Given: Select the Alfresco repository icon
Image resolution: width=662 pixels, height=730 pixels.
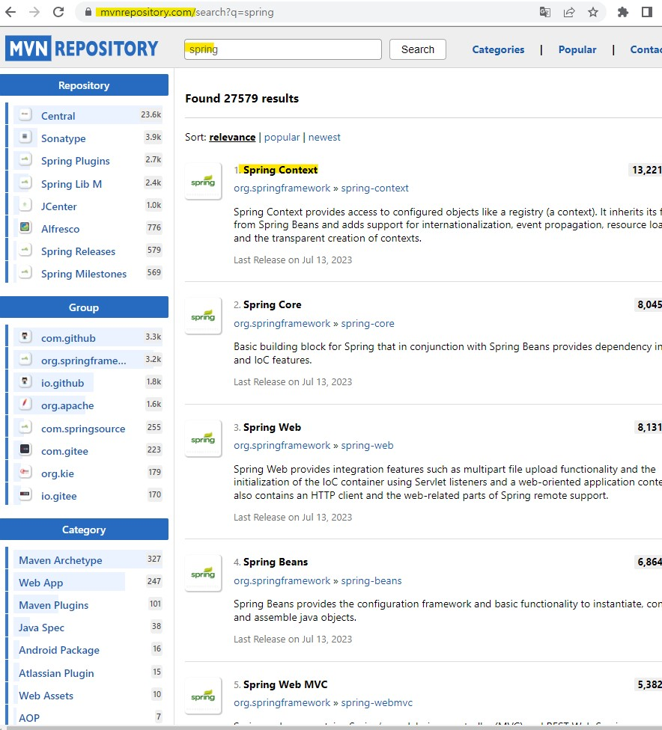Looking at the screenshot, I should 25,227.
